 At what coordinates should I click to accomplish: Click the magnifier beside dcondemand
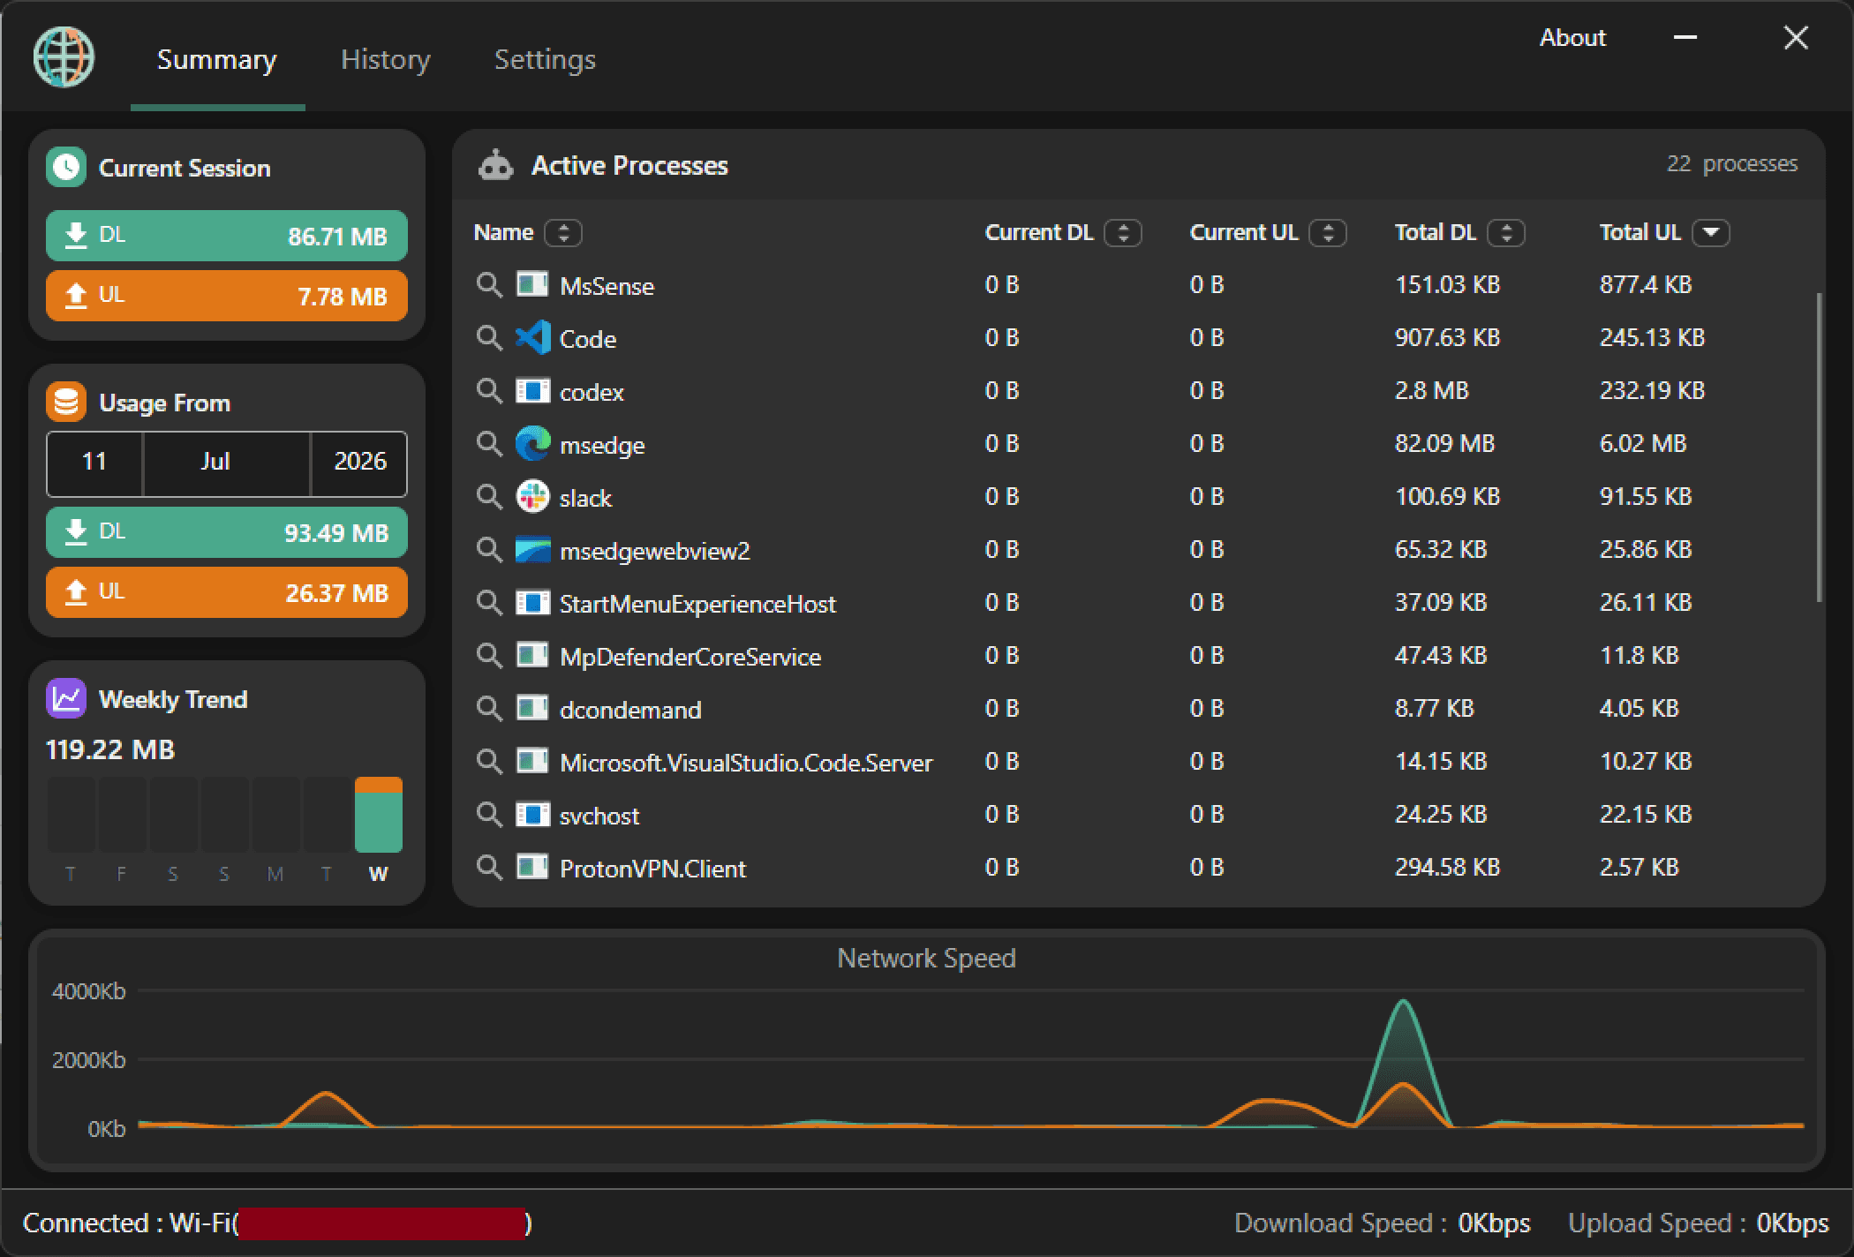tap(489, 708)
